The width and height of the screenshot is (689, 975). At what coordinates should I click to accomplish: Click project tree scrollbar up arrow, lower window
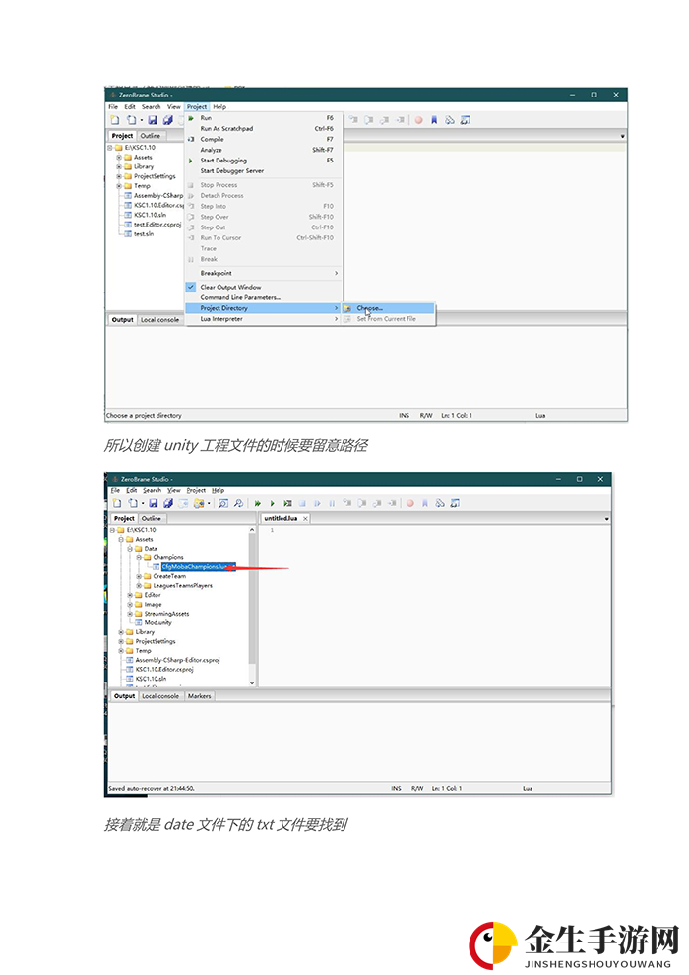[x=252, y=530]
